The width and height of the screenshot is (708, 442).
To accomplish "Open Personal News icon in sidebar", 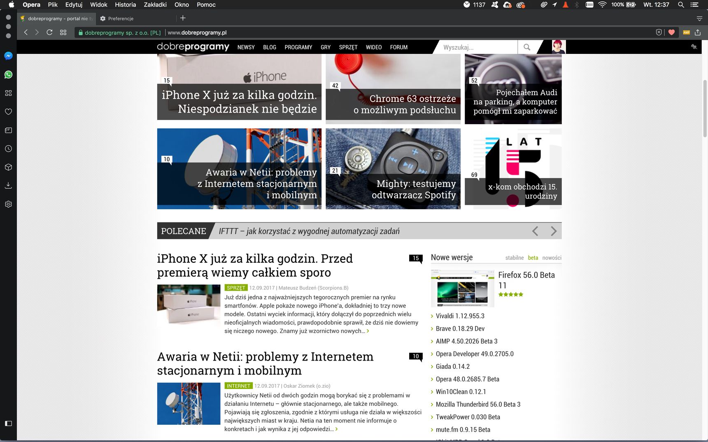I will [x=8, y=130].
